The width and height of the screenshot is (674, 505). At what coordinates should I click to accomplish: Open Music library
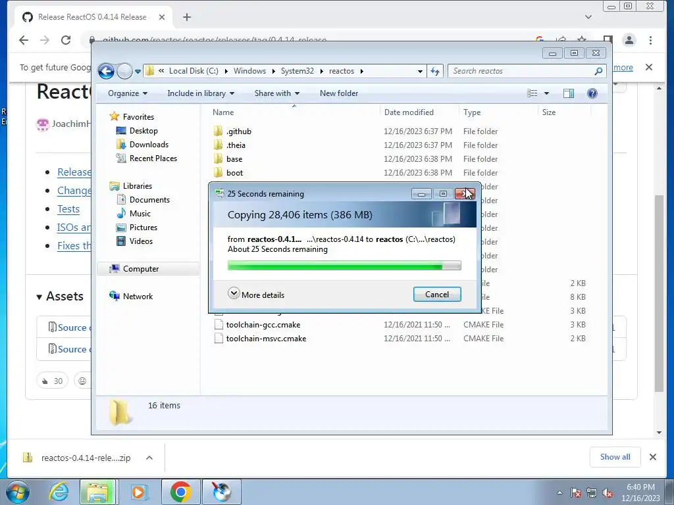(140, 214)
